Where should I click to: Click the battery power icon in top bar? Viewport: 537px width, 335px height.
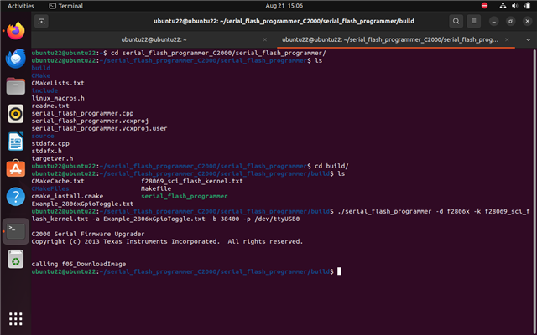point(527,6)
